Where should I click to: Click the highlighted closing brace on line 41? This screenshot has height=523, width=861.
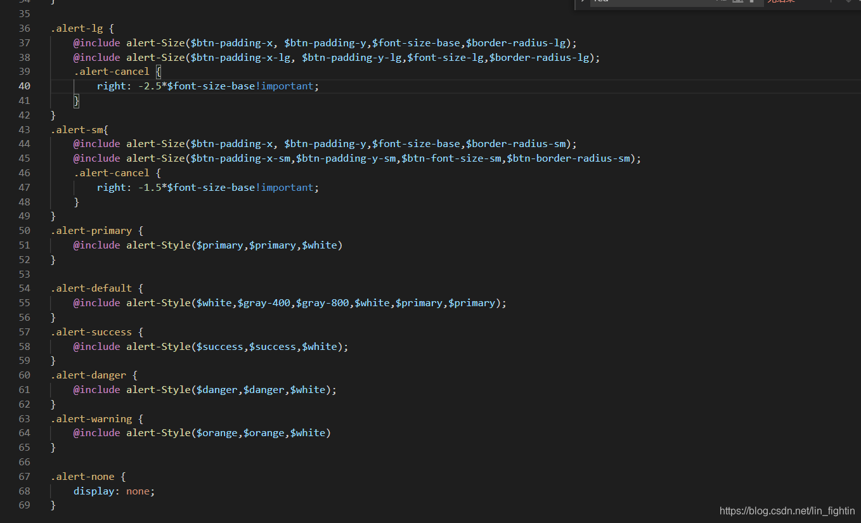point(77,101)
